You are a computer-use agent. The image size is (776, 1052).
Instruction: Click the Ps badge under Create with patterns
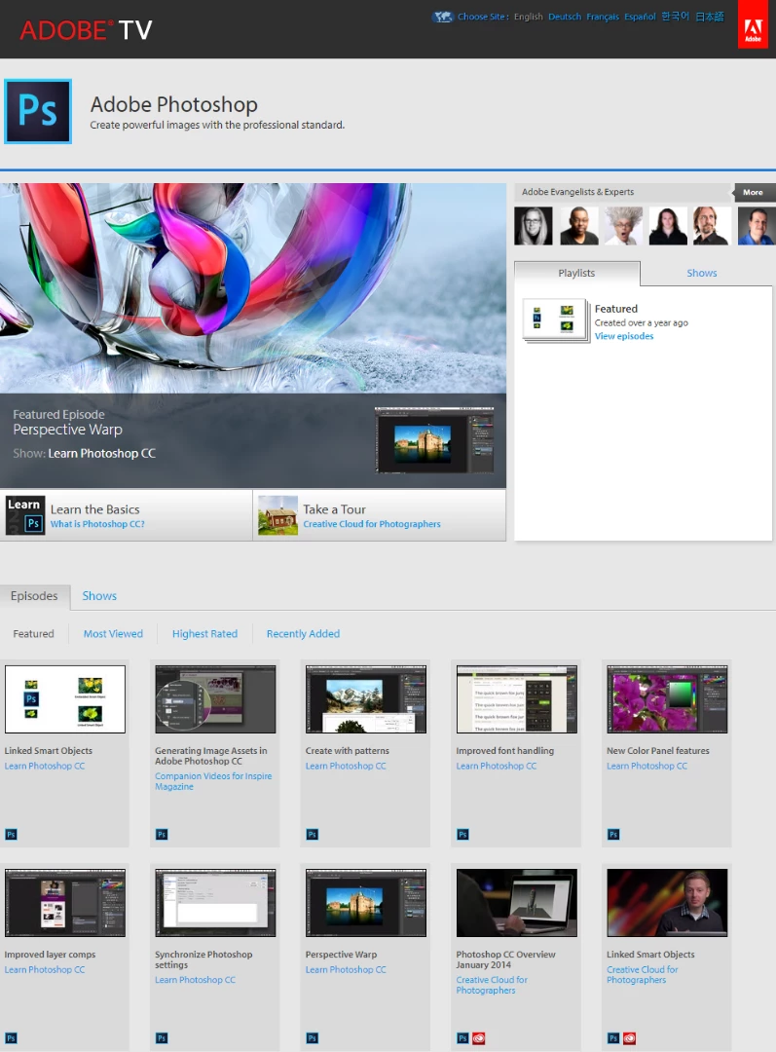pyautogui.click(x=312, y=835)
